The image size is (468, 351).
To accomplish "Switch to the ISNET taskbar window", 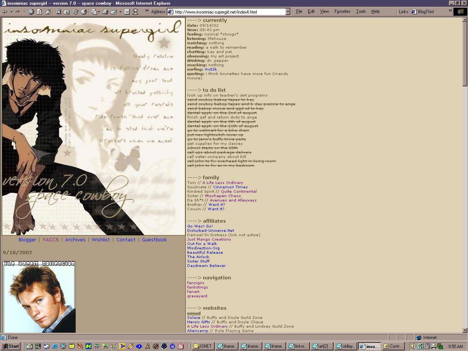I will (x=203, y=346).
